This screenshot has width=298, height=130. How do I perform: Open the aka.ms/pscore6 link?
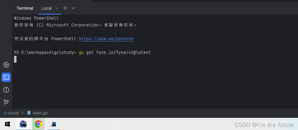pos(106,39)
